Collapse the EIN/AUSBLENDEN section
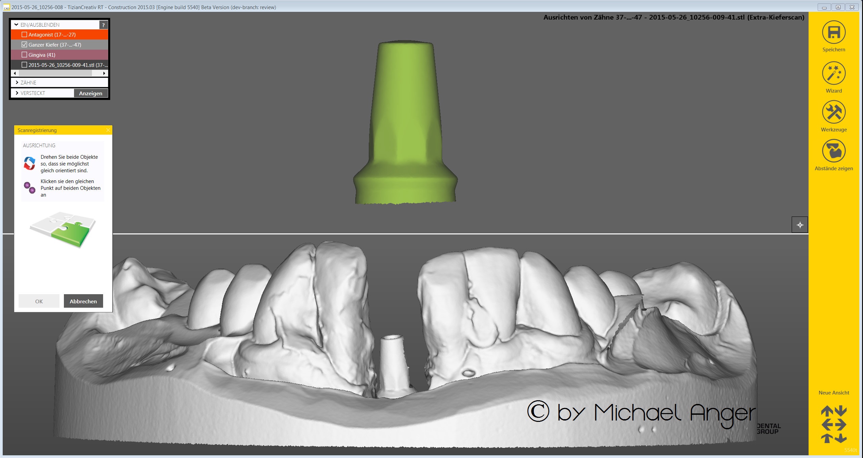 tap(16, 25)
